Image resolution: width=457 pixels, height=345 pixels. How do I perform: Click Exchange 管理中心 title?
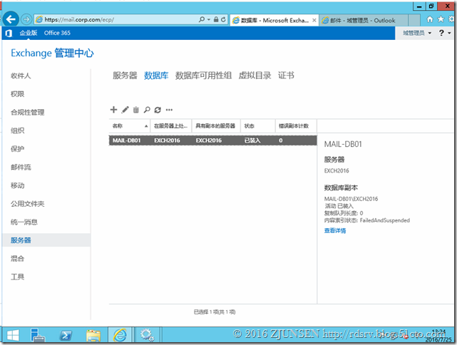pyautogui.click(x=53, y=53)
